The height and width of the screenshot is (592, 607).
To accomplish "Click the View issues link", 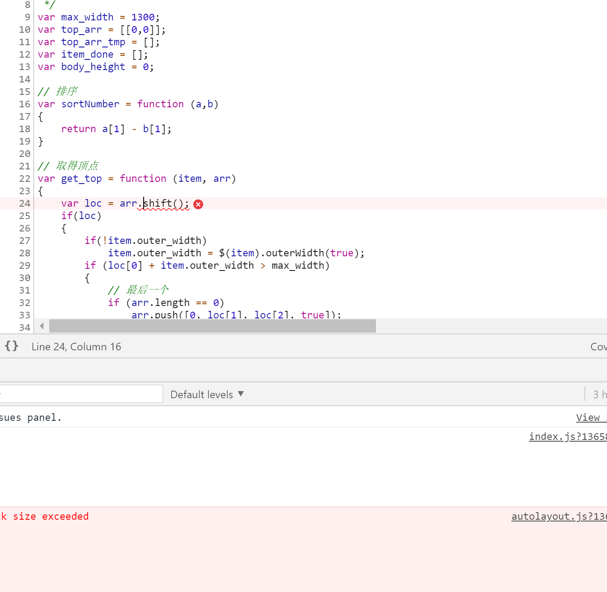I will click(x=590, y=418).
